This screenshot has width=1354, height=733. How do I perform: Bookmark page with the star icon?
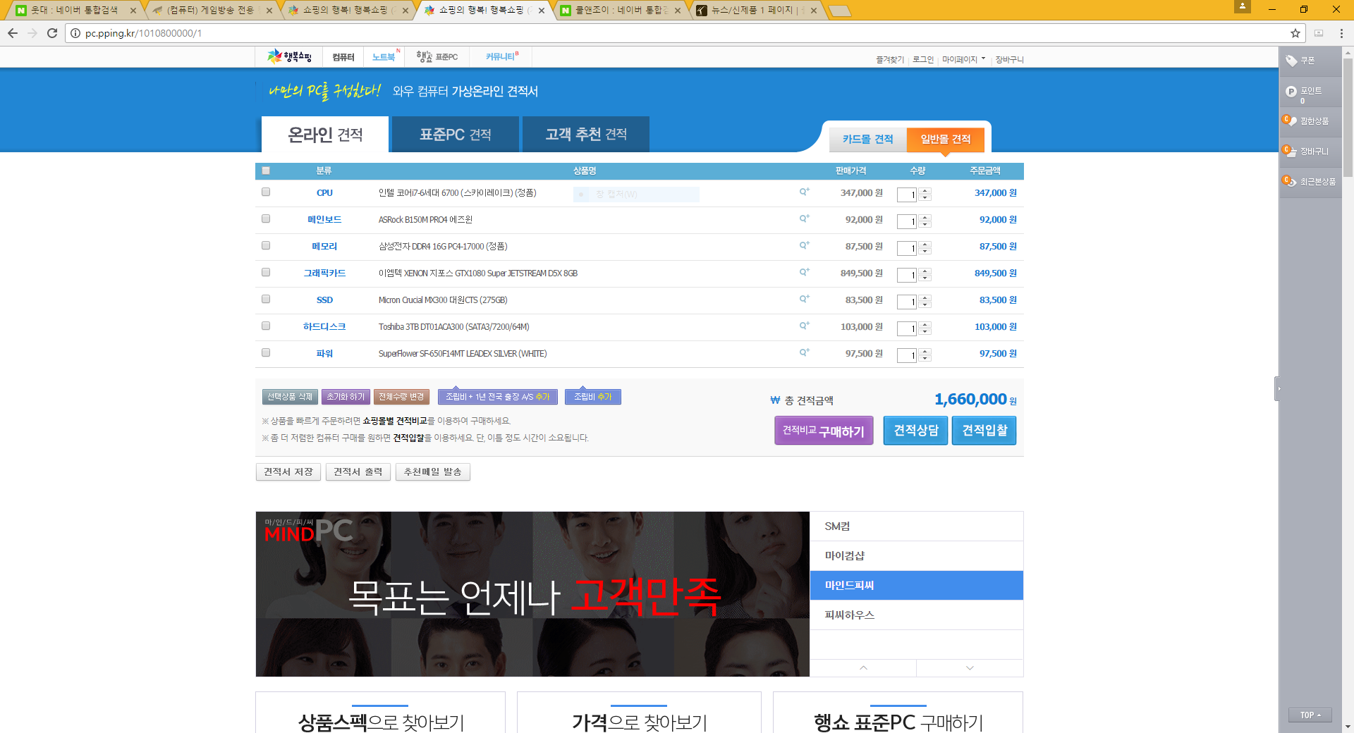(x=1295, y=33)
